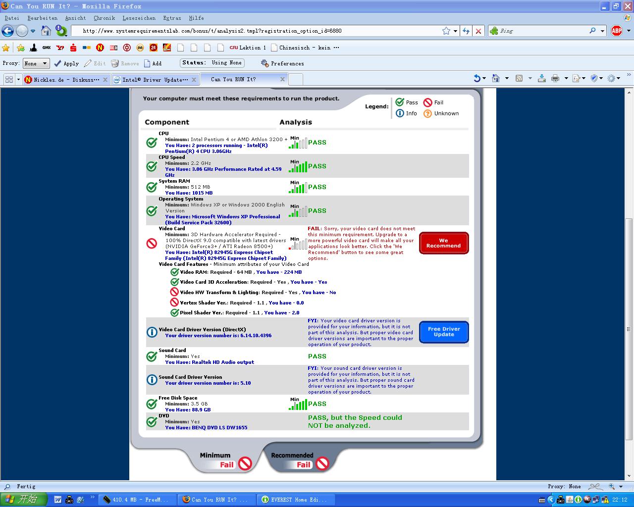Click the zoom icon in status bar
Screen dimensions: 634x507
pos(612,486)
